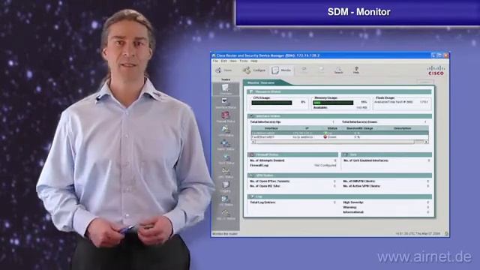Image resolution: width=480 pixels, height=270 pixels.
Task: Select the FastEthernet0/1 interface row
Action: [x=340, y=137]
